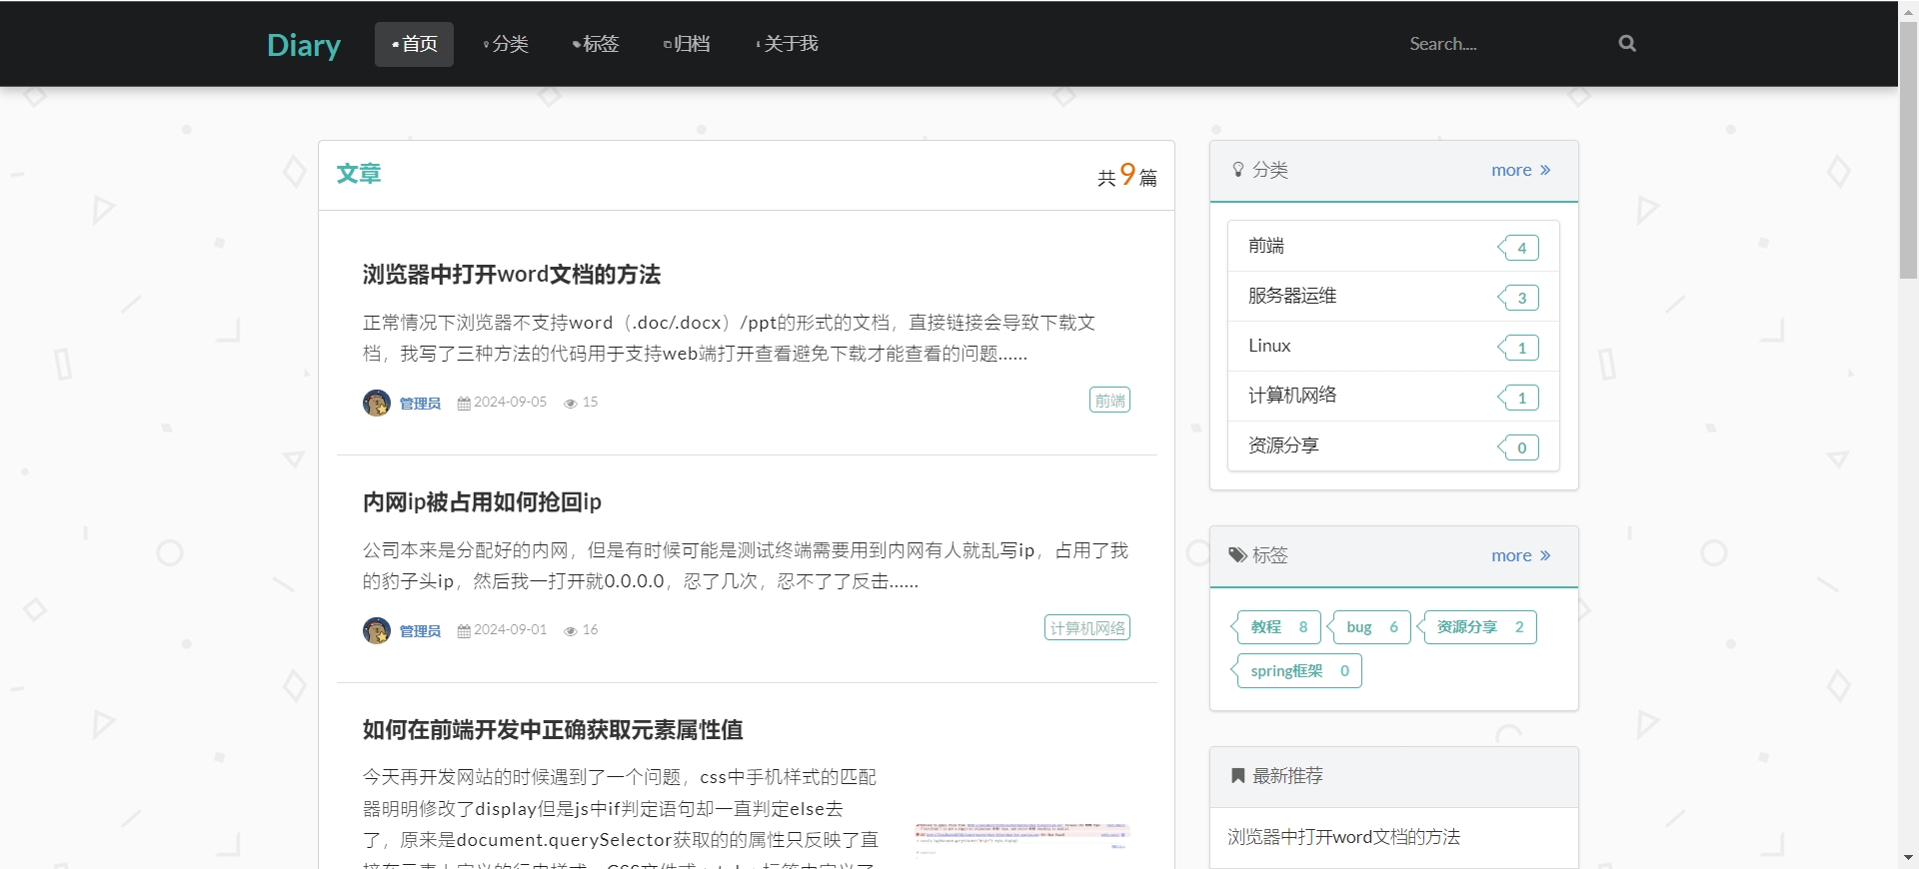The image size is (1919, 869).
Task: Open the 关于我 navigation page
Action: click(787, 44)
